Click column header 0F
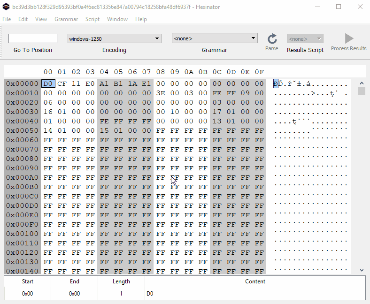Screen dimensions: 370x304 [x=259, y=72]
